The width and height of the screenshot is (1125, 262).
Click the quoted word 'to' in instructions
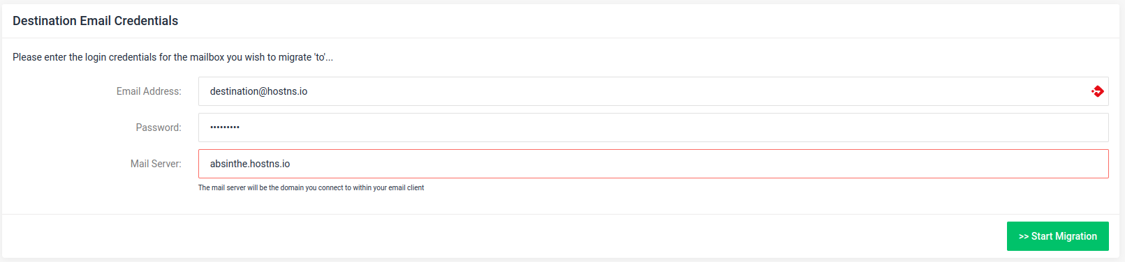(x=320, y=57)
